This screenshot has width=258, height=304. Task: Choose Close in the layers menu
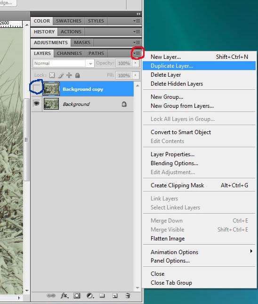[x=199, y=273]
